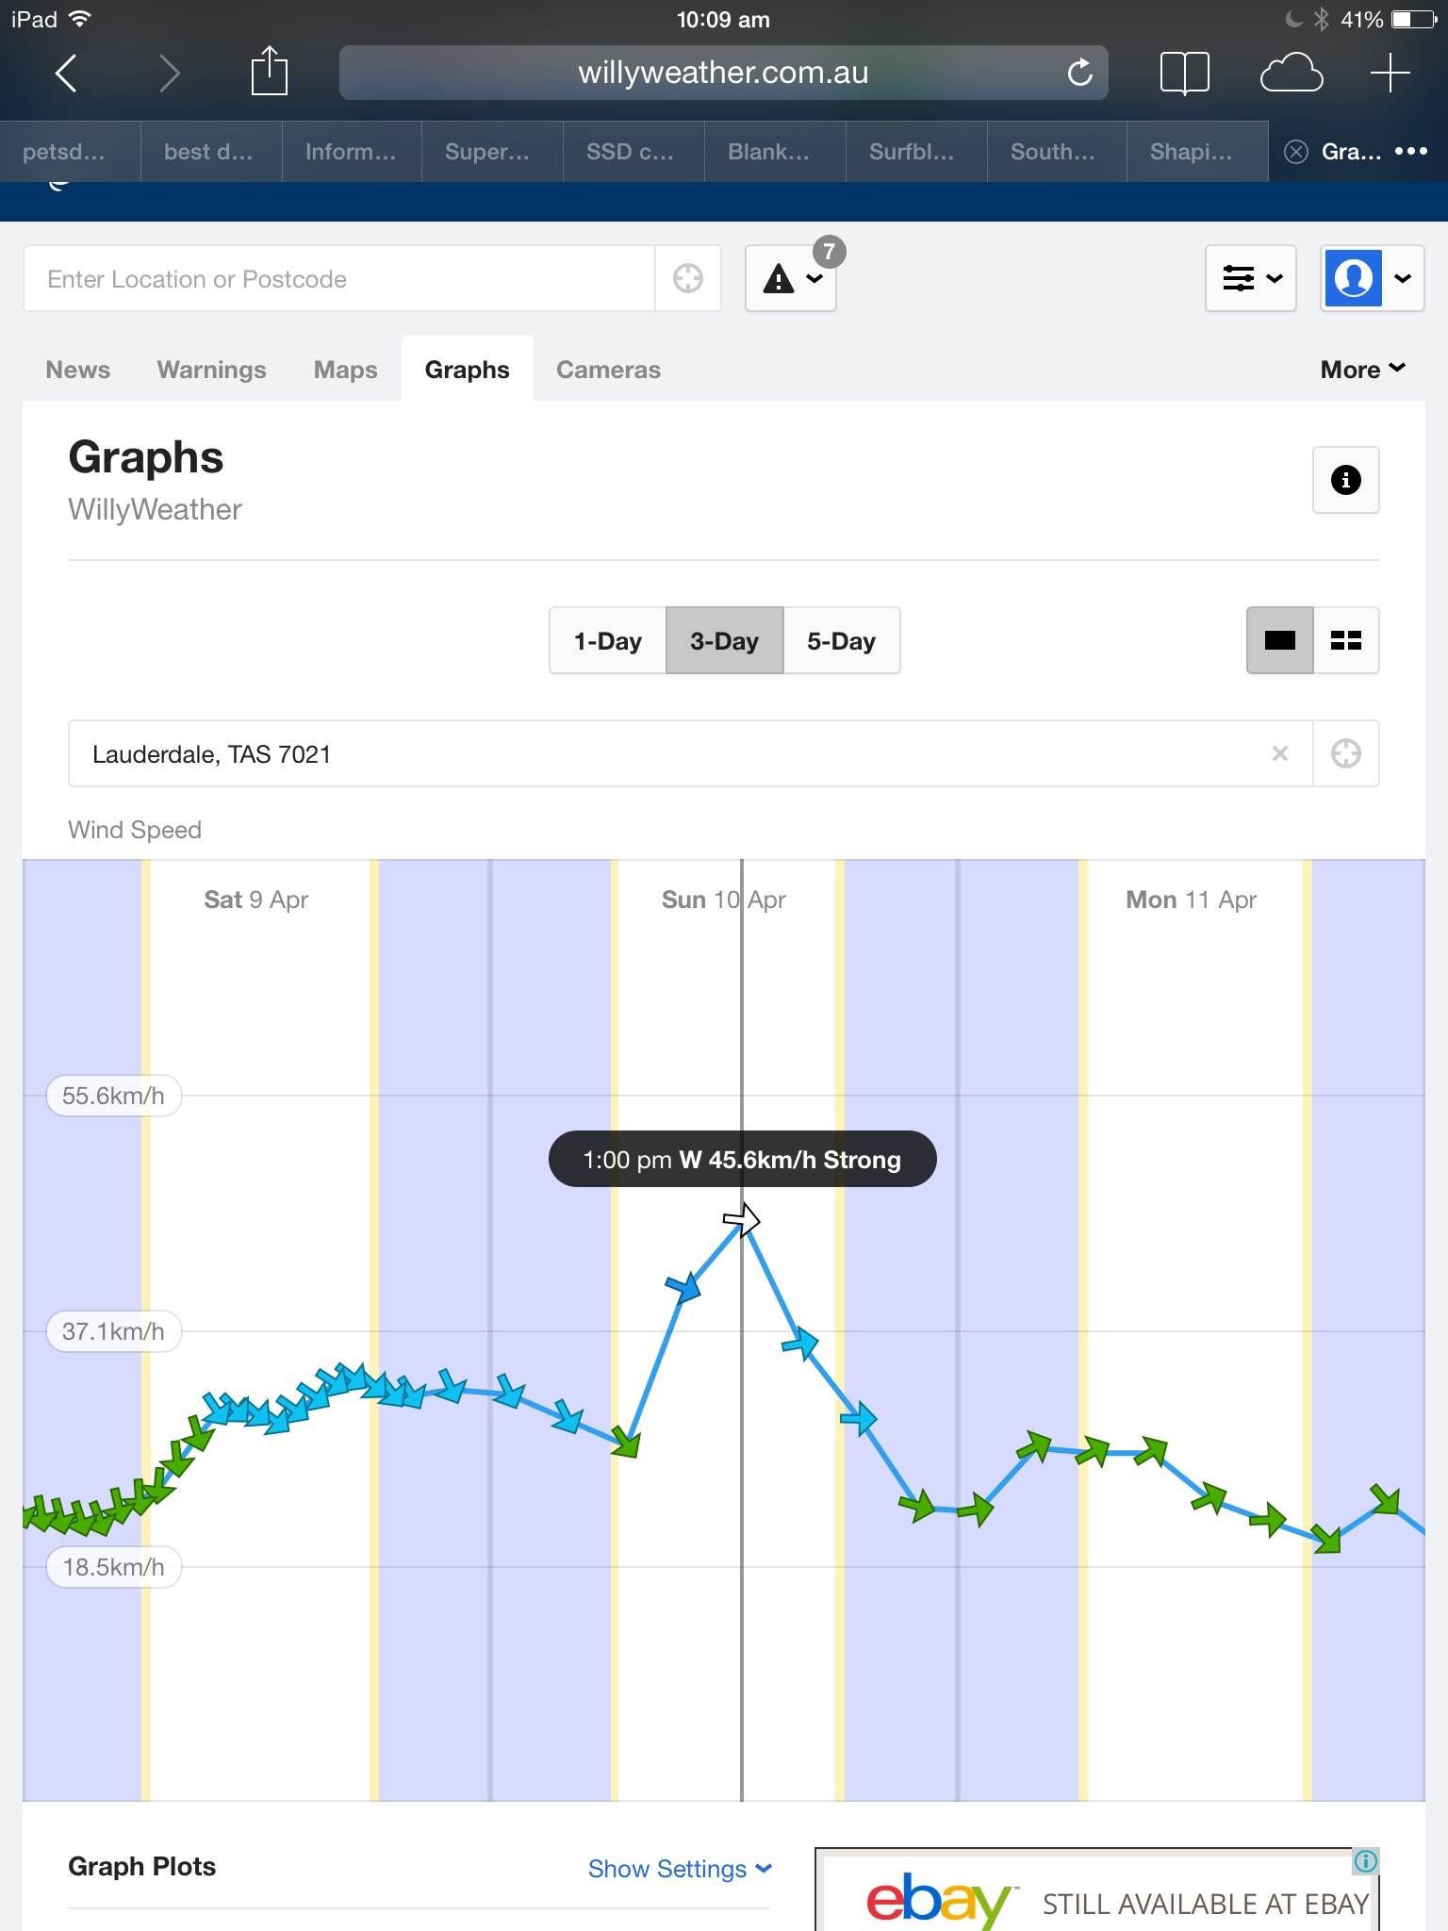Expand the weather warnings dropdown
The height and width of the screenshot is (1931, 1448).
click(791, 279)
